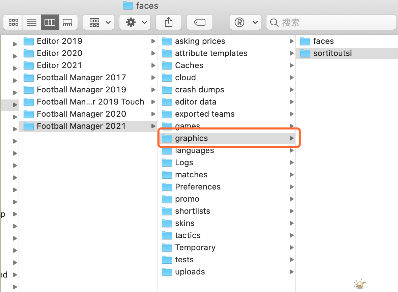The height and width of the screenshot is (292, 398).
Task: Select the Football Manager 2021 folder
Action: 88,126
